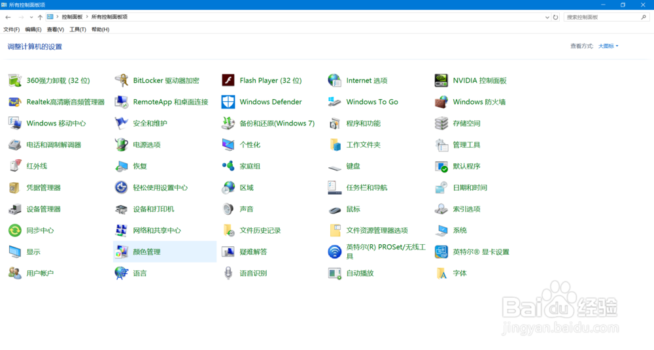654x350 pixels.
Task: Open the 字体 fonts icon
Action: coord(441,273)
